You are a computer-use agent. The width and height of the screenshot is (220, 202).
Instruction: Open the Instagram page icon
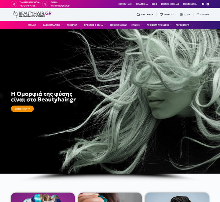(208, 4)
